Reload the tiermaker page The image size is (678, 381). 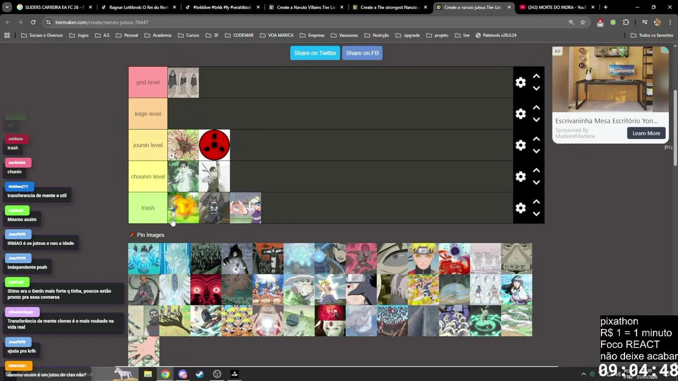tap(33, 22)
